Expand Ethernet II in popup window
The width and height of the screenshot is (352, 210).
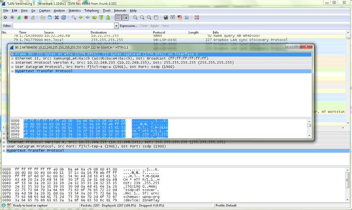[x=12, y=58]
